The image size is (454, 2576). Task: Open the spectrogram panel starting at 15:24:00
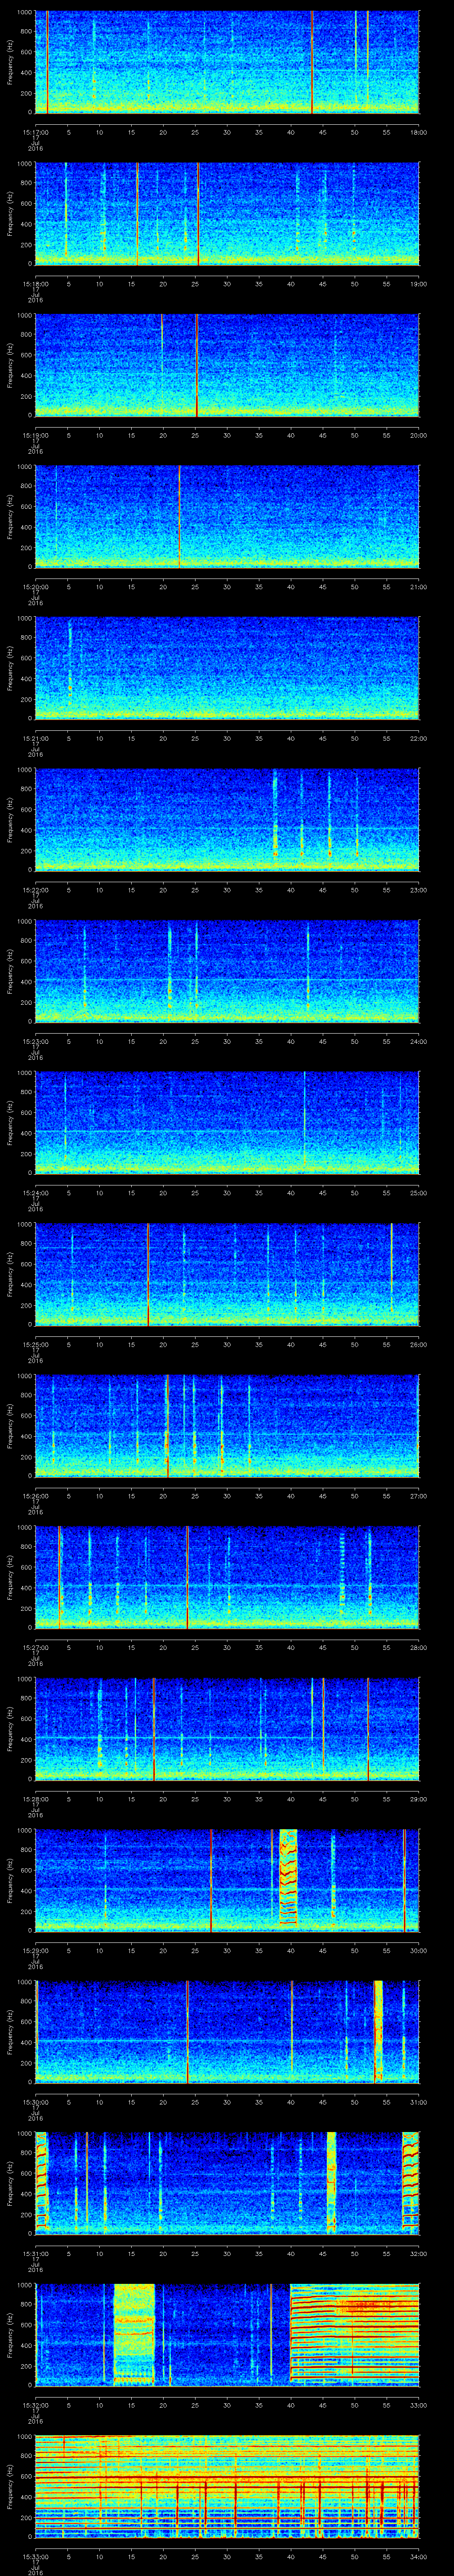click(227, 1123)
